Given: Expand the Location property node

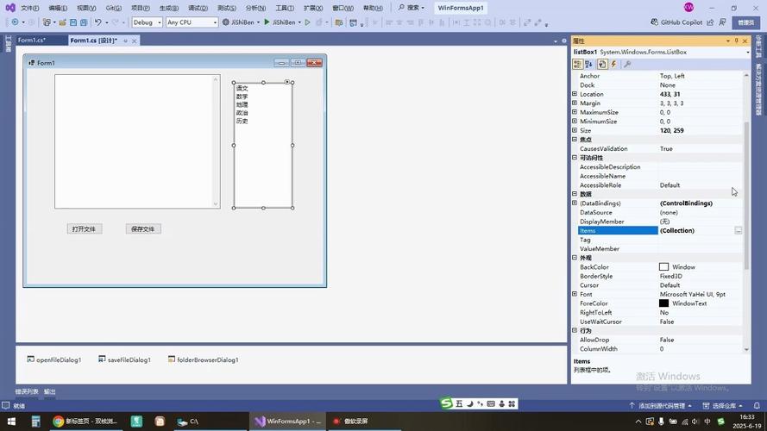Looking at the screenshot, I should point(575,94).
